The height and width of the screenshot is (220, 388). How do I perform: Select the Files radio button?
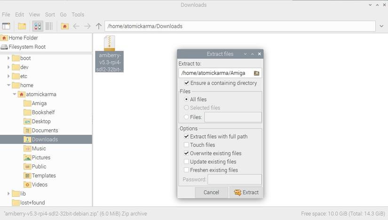(x=186, y=117)
